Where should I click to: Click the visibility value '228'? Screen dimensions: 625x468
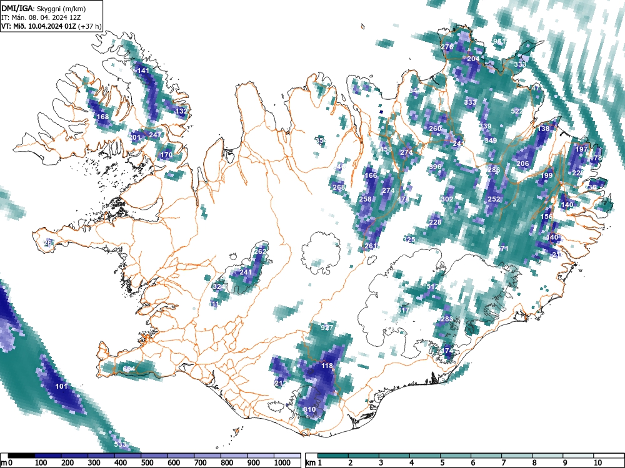pos(435,222)
